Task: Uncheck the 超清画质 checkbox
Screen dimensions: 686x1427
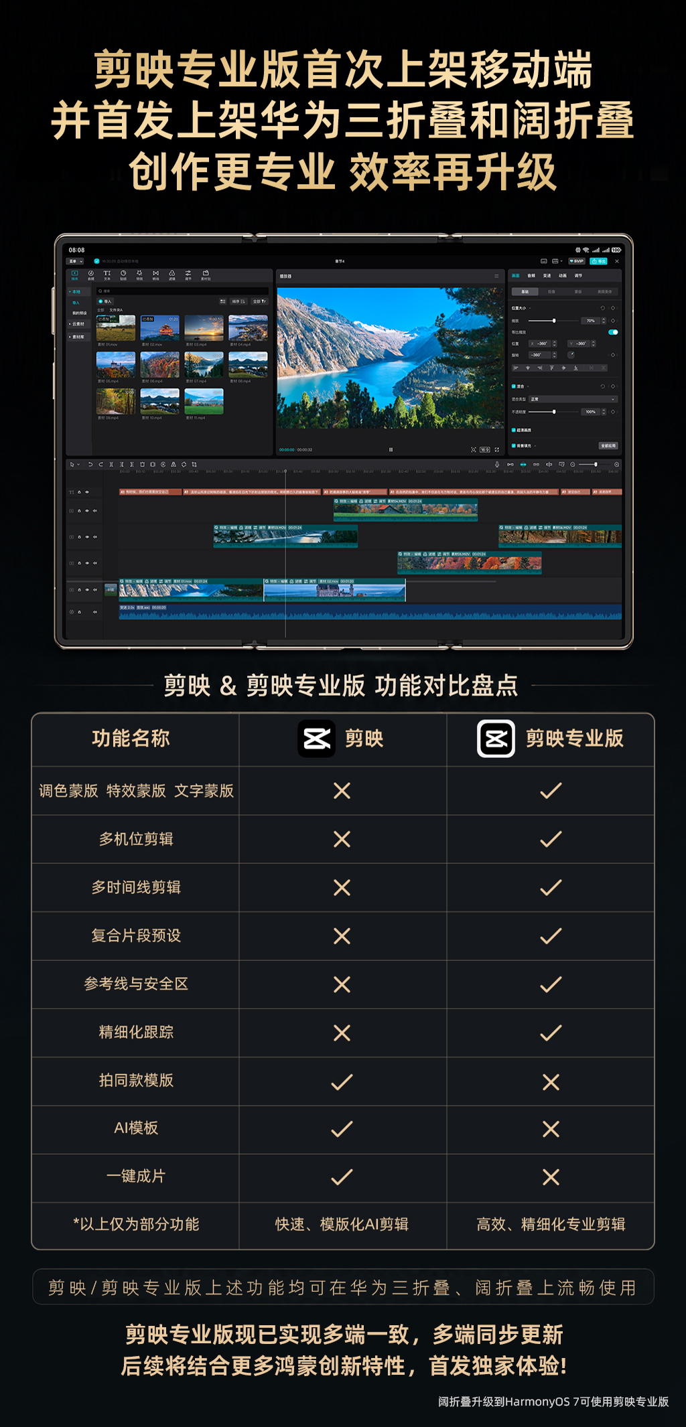Action: 514,430
